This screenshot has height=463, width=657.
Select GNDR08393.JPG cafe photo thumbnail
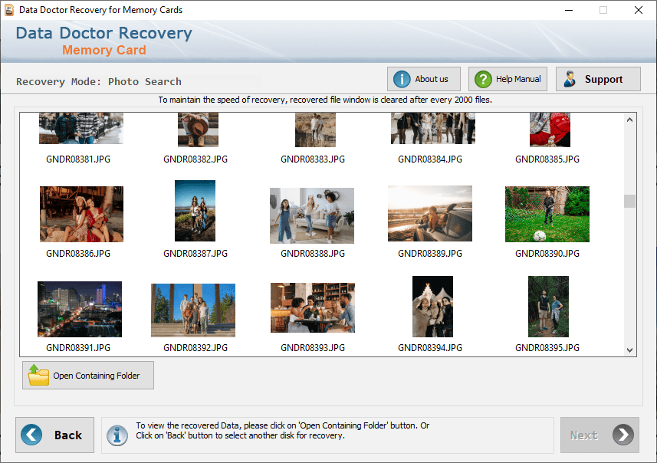click(313, 307)
